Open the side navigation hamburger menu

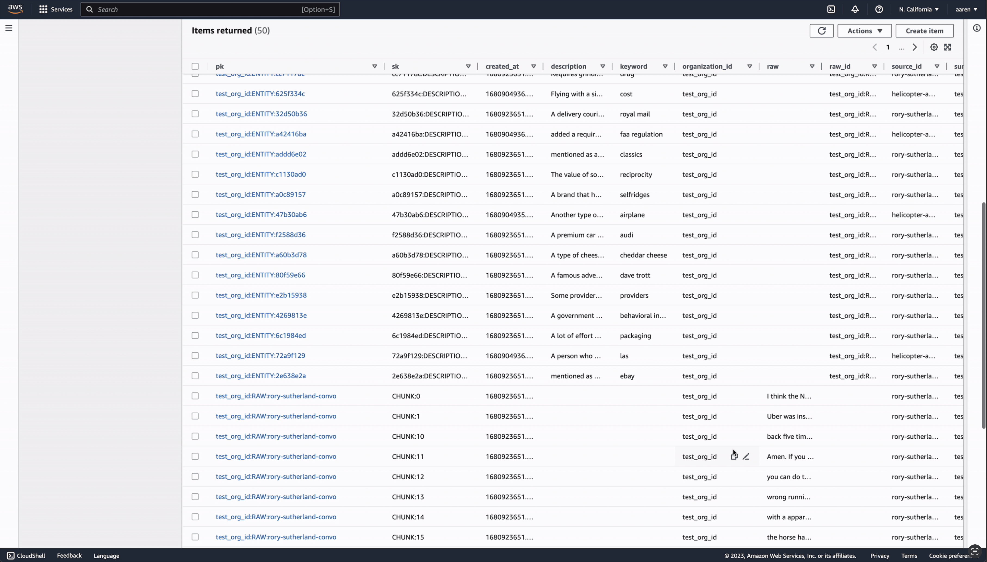(9, 28)
